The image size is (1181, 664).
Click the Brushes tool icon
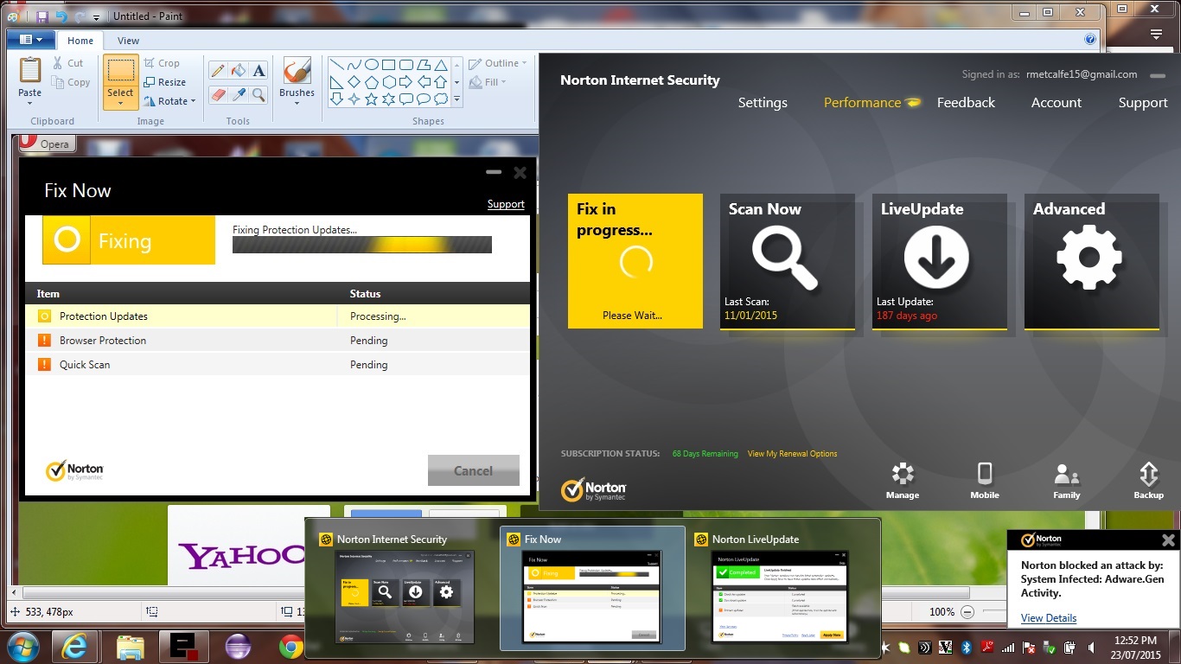(297, 71)
